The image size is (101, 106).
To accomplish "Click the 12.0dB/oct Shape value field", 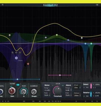I will [34, 86].
